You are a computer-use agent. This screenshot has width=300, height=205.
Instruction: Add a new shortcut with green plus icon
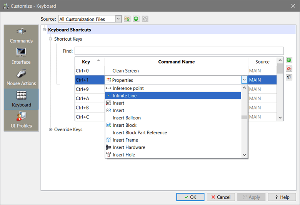pos(289,60)
